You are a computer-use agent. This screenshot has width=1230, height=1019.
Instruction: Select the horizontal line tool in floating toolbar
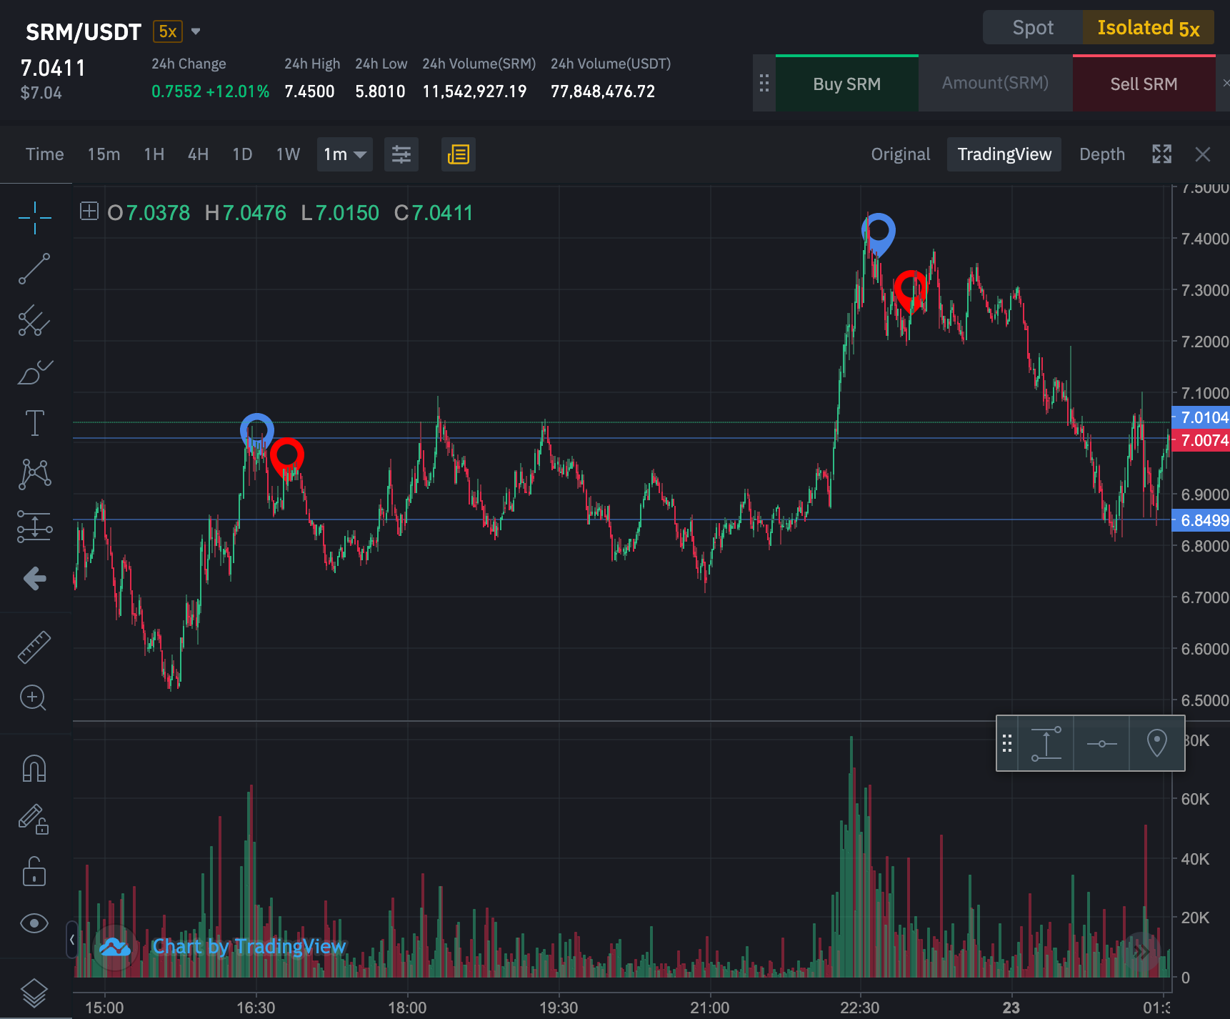[x=1101, y=743]
